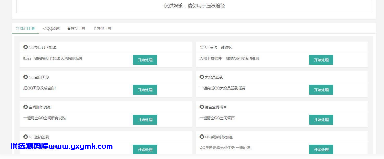Viewport: 384px width, 159px height.
Task: Click the 大会员签到 card title
Action: click(214, 77)
